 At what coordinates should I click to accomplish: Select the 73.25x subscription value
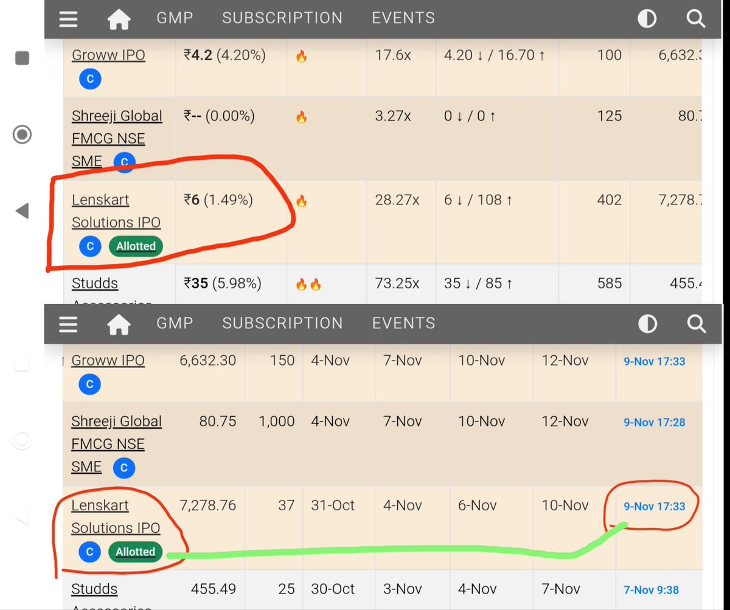pyautogui.click(x=397, y=283)
